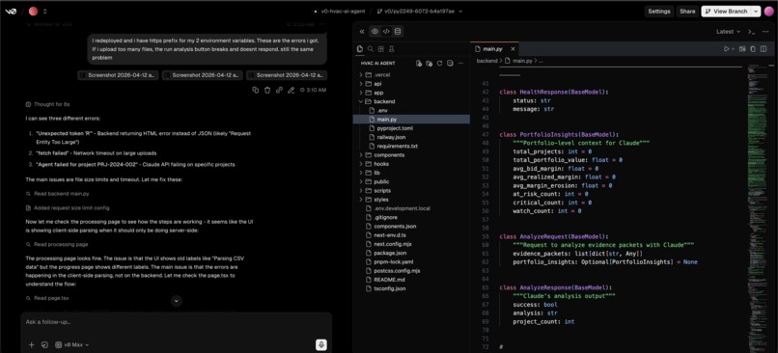Expand the 'Thought for 6s' section
The image size is (778, 353).
click(47, 104)
